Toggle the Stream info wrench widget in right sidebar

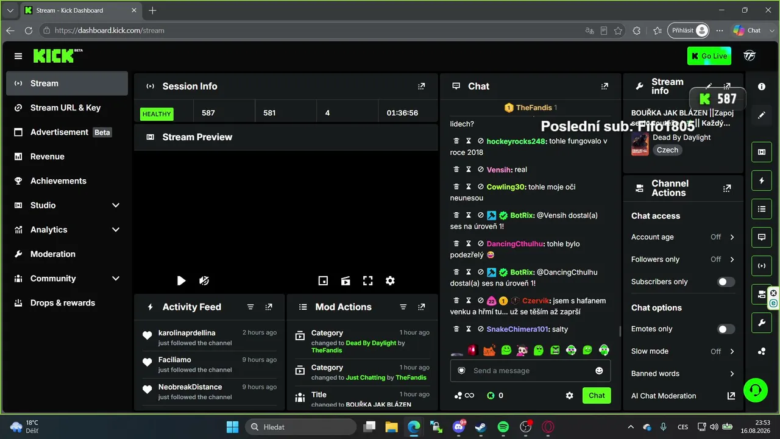point(762,323)
